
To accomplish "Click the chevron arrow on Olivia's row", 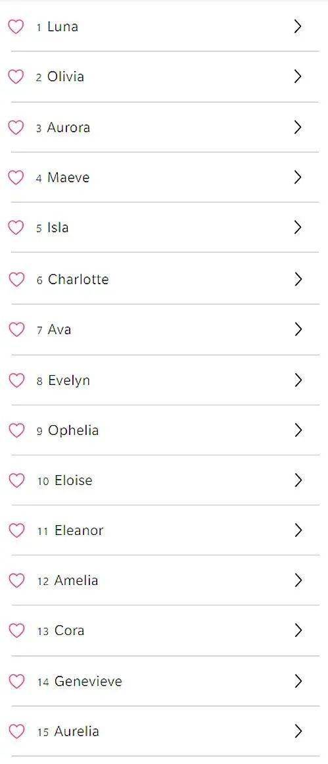I will [x=298, y=76].
